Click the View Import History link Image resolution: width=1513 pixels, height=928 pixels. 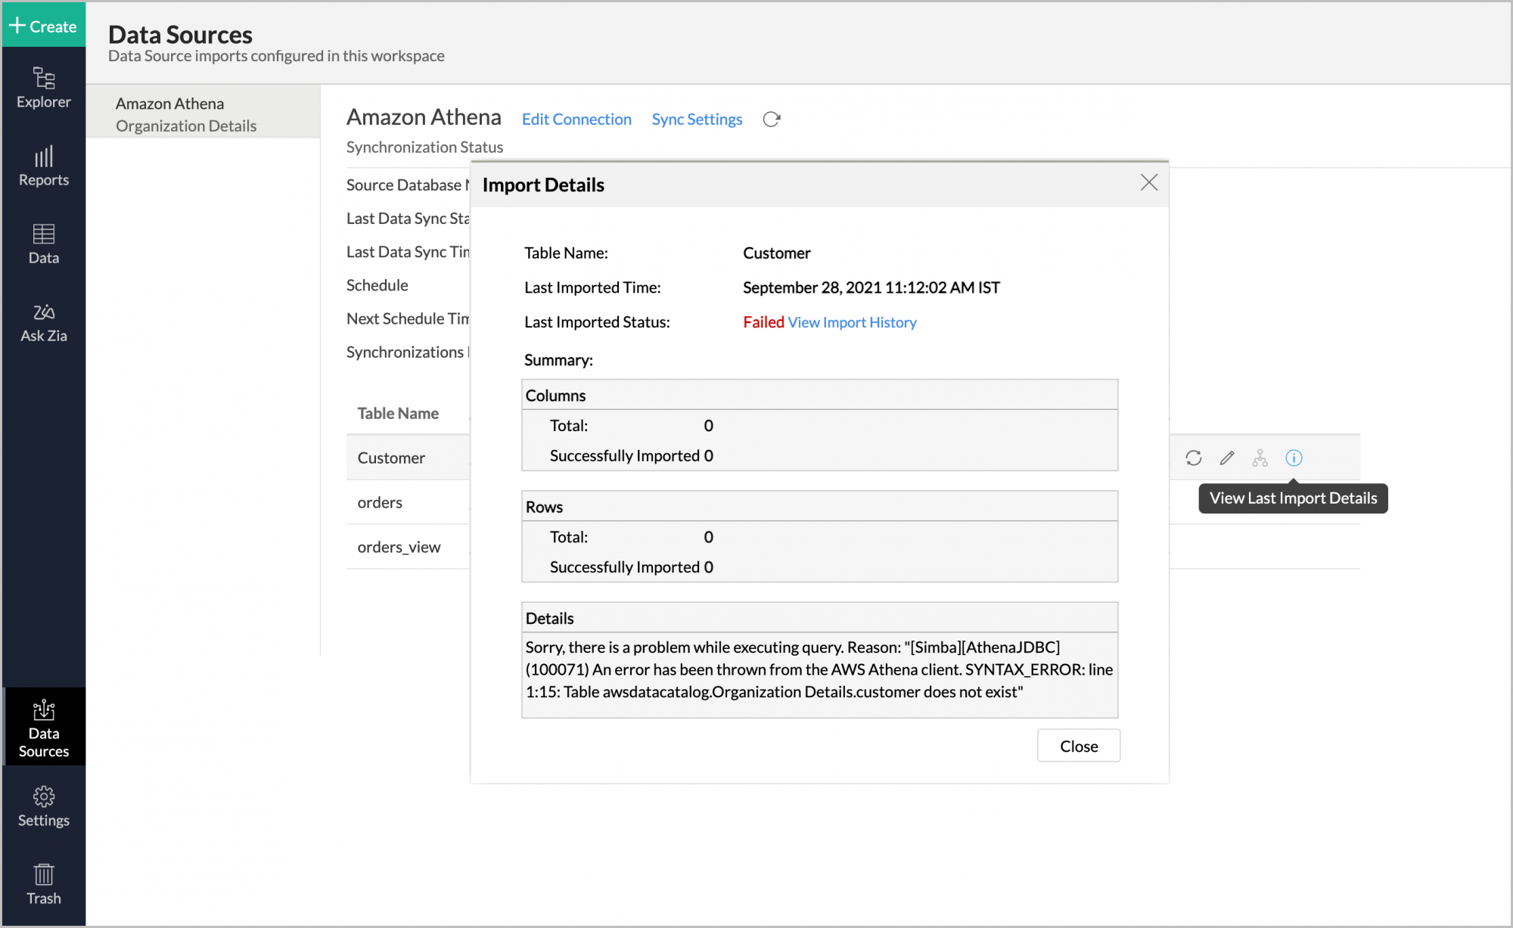852,322
